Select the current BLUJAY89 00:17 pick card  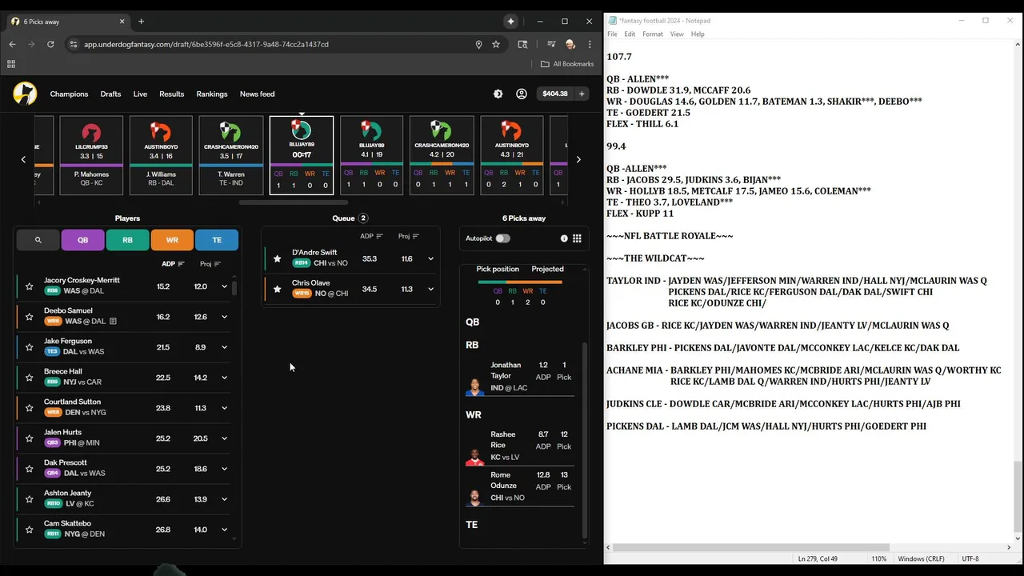[x=301, y=155]
